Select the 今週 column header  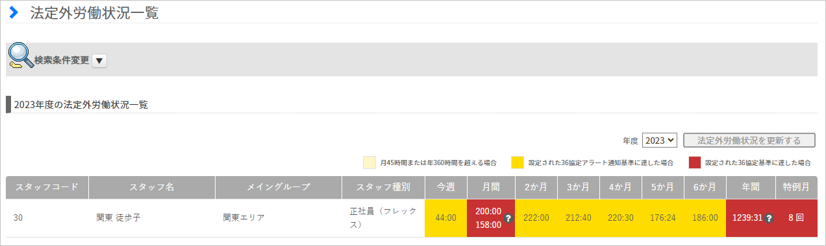(445, 186)
